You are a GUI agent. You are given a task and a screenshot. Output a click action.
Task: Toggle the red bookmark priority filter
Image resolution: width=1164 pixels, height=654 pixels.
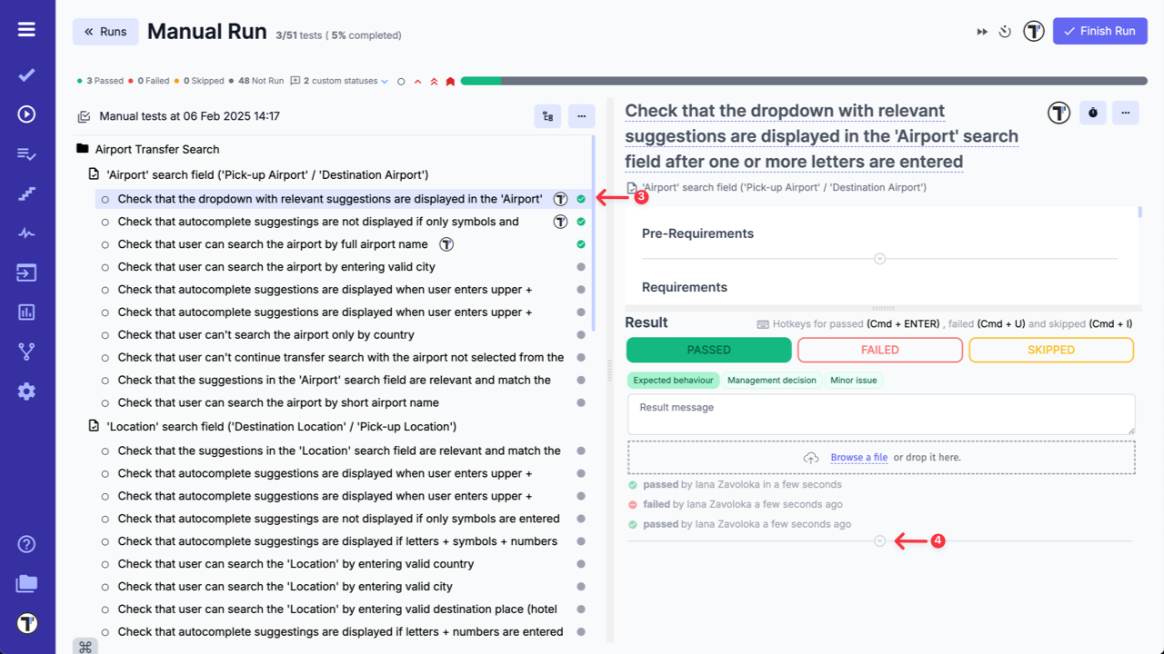(x=449, y=80)
